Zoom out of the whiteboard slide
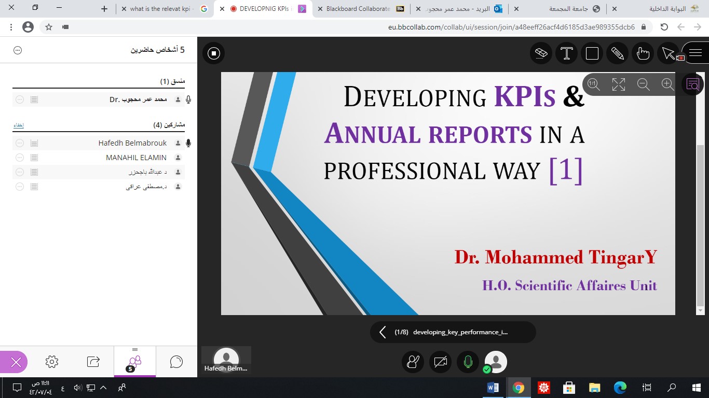Screen dimensions: 709x398 click(x=644, y=84)
